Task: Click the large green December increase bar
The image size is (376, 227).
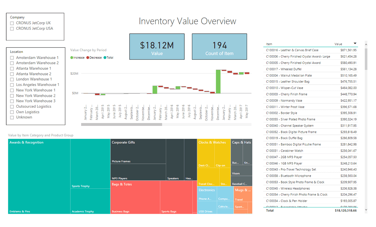Action: [x=218, y=81]
